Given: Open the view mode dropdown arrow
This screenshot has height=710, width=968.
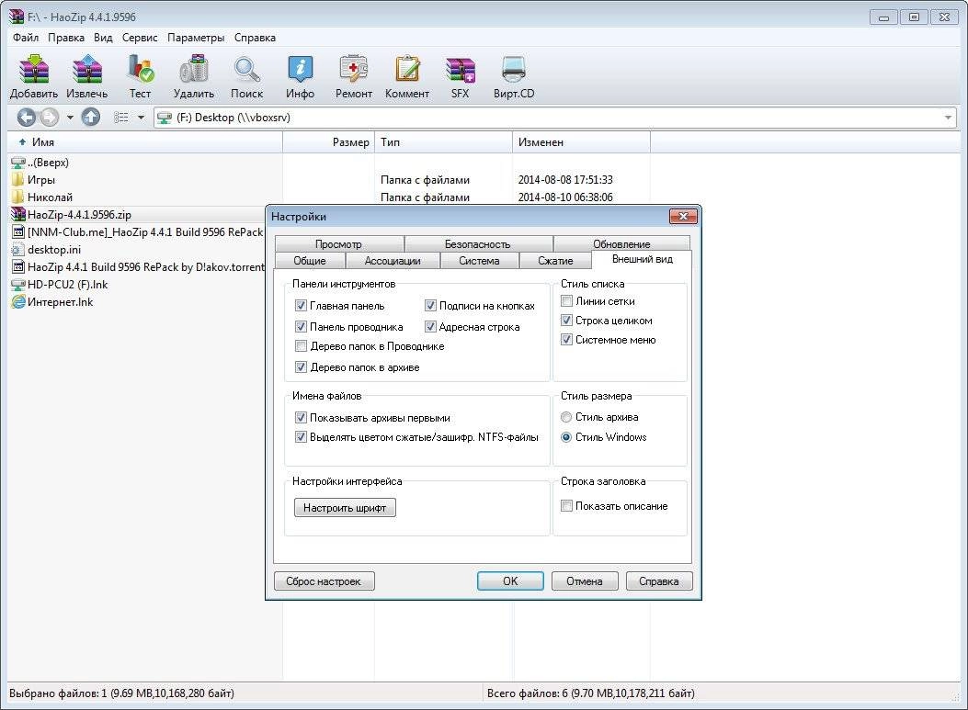Looking at the screenshot, I should tap(141, 118).
